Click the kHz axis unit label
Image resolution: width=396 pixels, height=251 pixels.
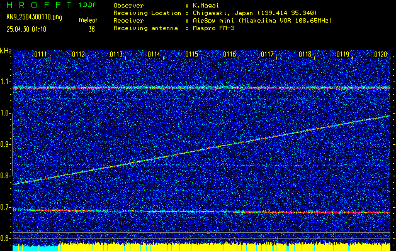6,51
